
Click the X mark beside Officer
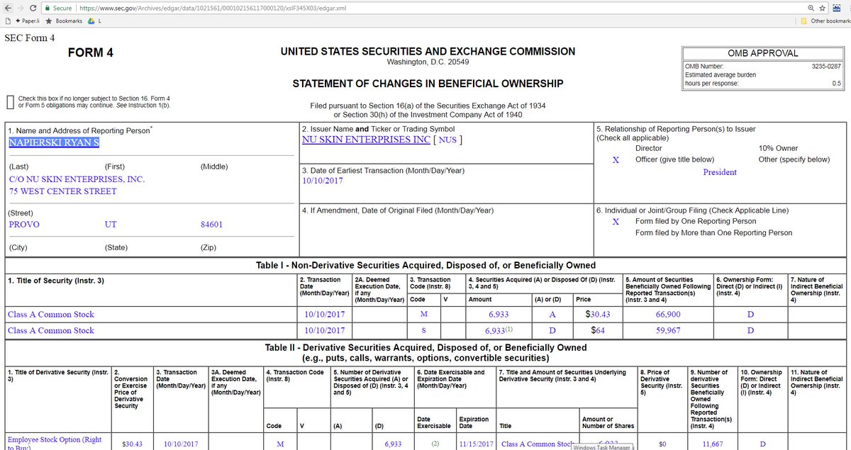pos(616,160)
